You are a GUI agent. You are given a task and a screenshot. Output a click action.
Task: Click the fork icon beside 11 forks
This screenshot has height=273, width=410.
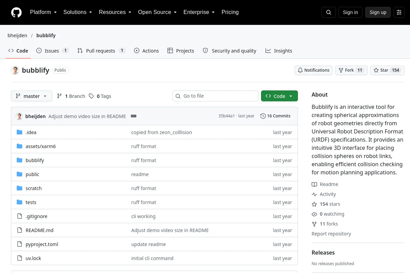(314, 224)
